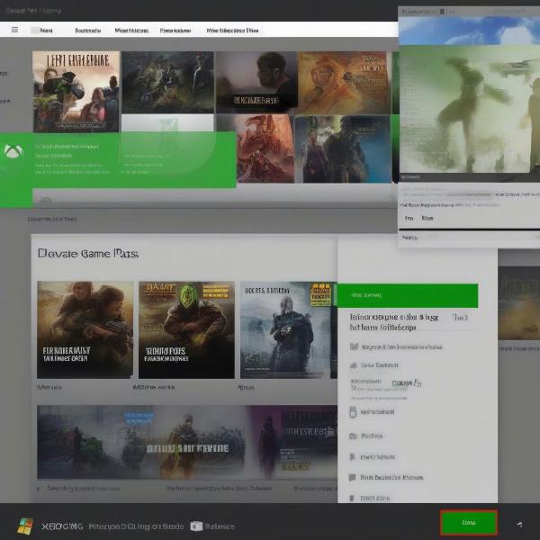This screenshot has width=540, height=540.
Task: Click the green button on the taskbar
Action: pos(469,523)
